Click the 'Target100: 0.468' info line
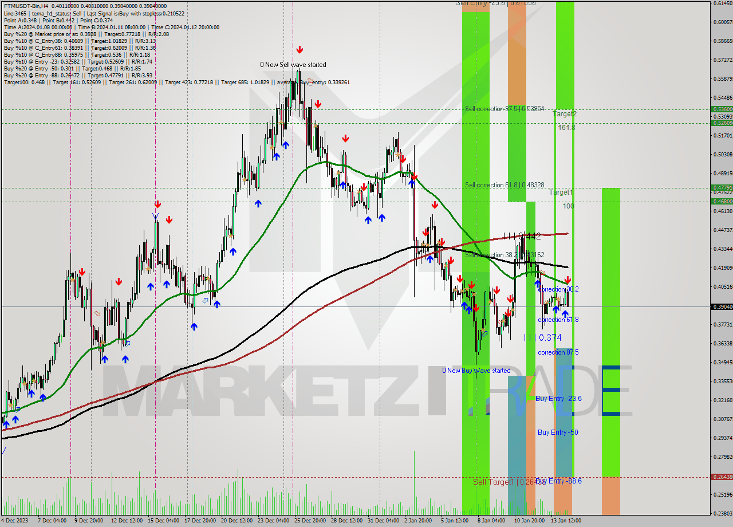This screenshot has width=733, height=527. tap(176, 82)
